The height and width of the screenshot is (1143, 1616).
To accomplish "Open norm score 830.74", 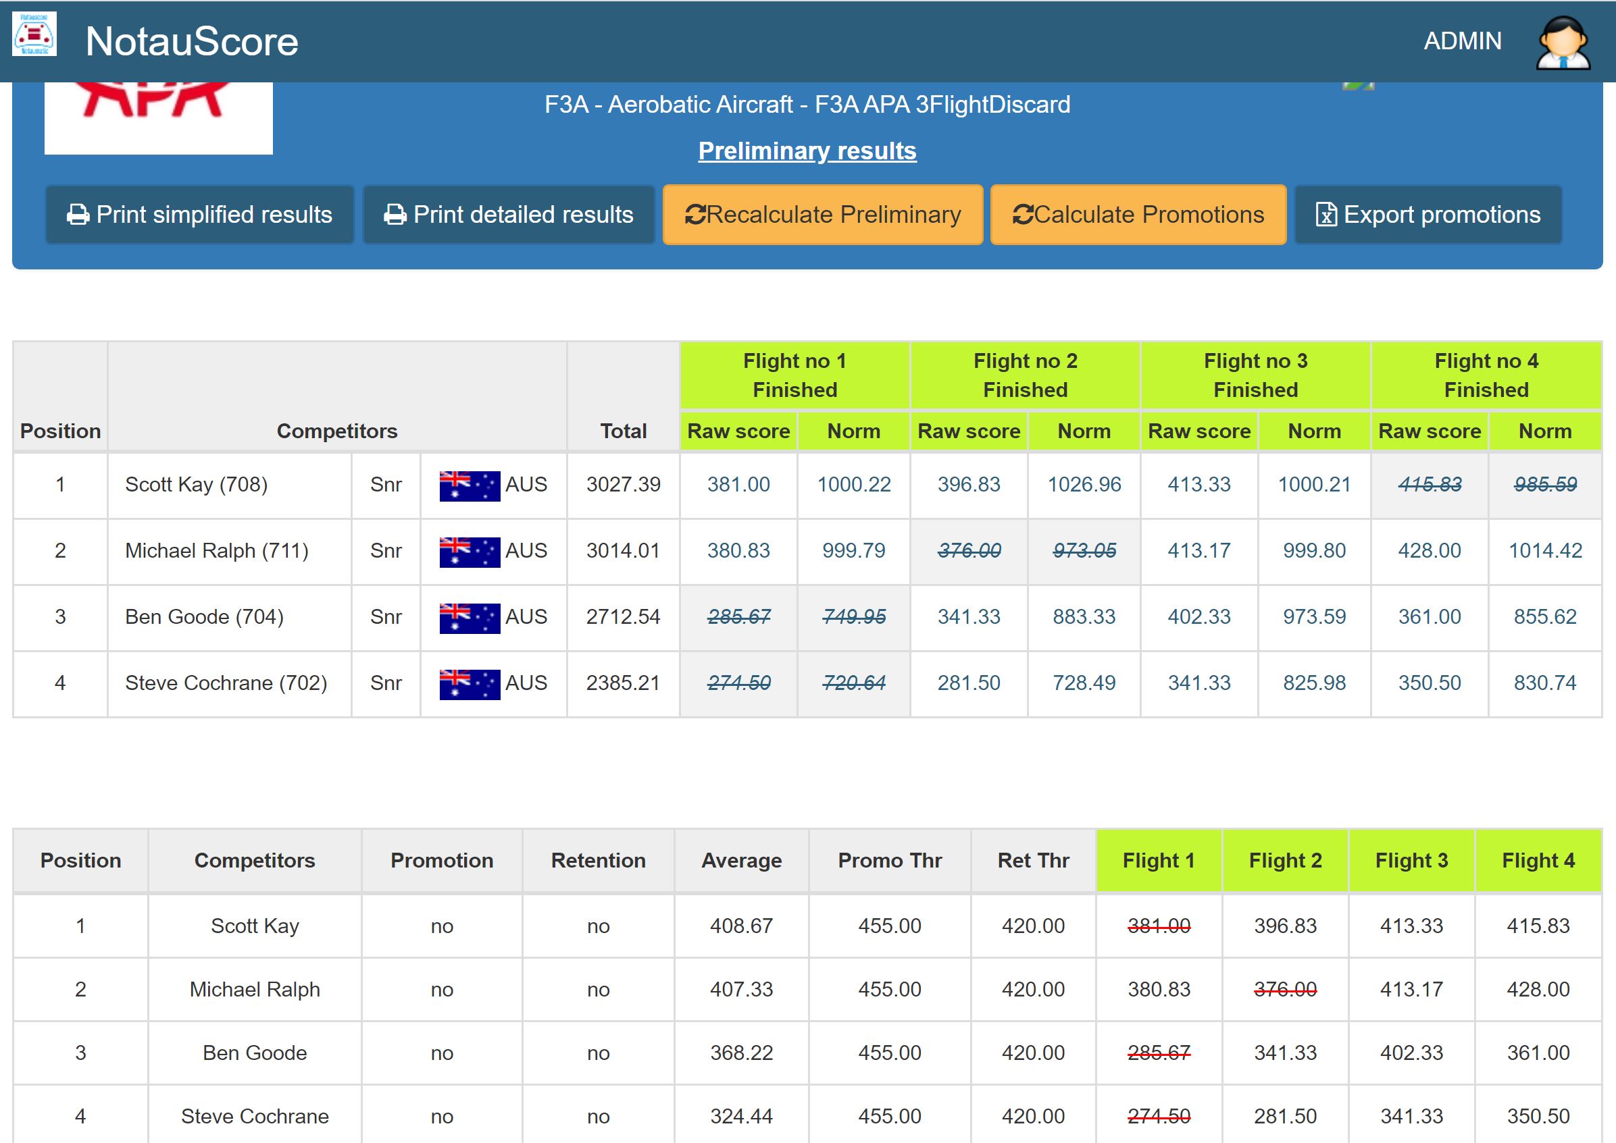I will [x=1545, y=683].
